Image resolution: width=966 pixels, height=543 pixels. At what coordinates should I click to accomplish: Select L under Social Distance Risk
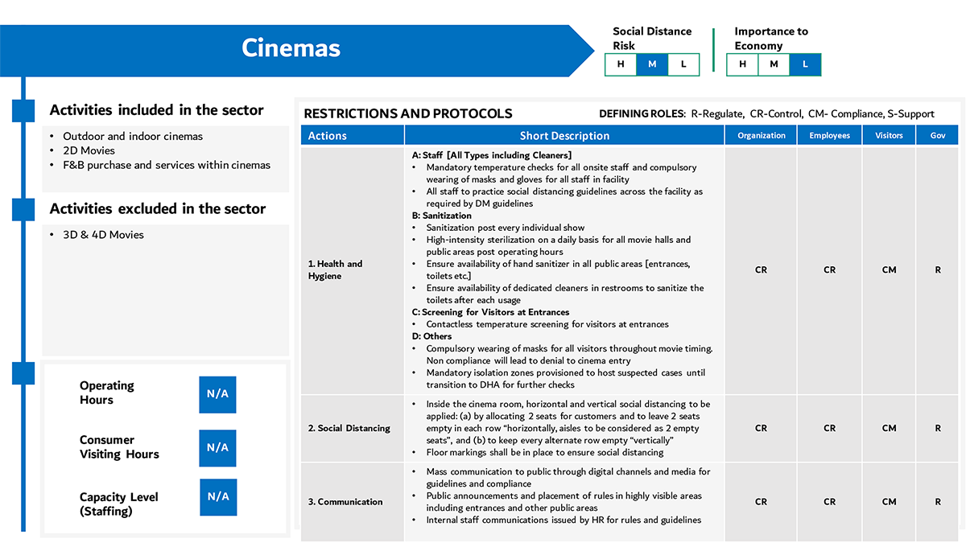683,64
